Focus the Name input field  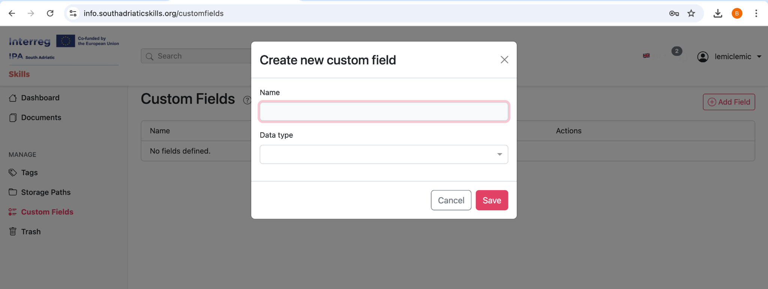pyautogui.click(x=384, y=112)
